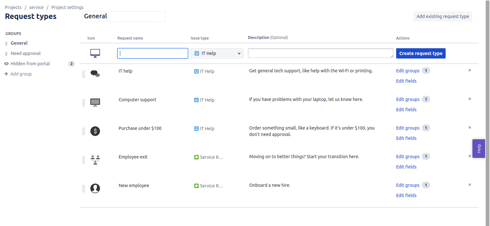The height and width of the screenshot is (226, 490).
Task: Click the people icon for Employee exit
Action: [95, 160]
